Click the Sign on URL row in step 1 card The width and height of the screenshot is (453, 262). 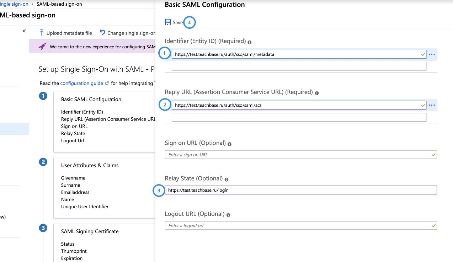pyautogui.click(x=74, y=126)
